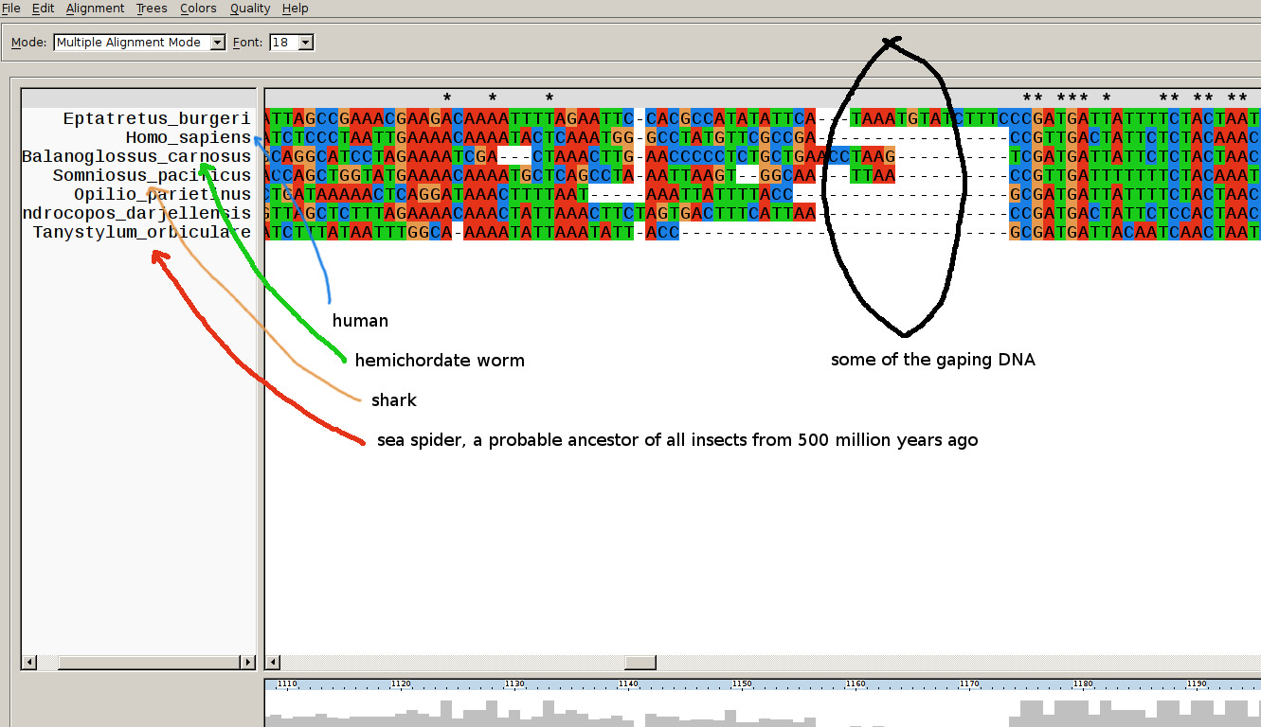Click the Font label
Viewport: 1261px width, 727px height.
[x=248, y=43]
